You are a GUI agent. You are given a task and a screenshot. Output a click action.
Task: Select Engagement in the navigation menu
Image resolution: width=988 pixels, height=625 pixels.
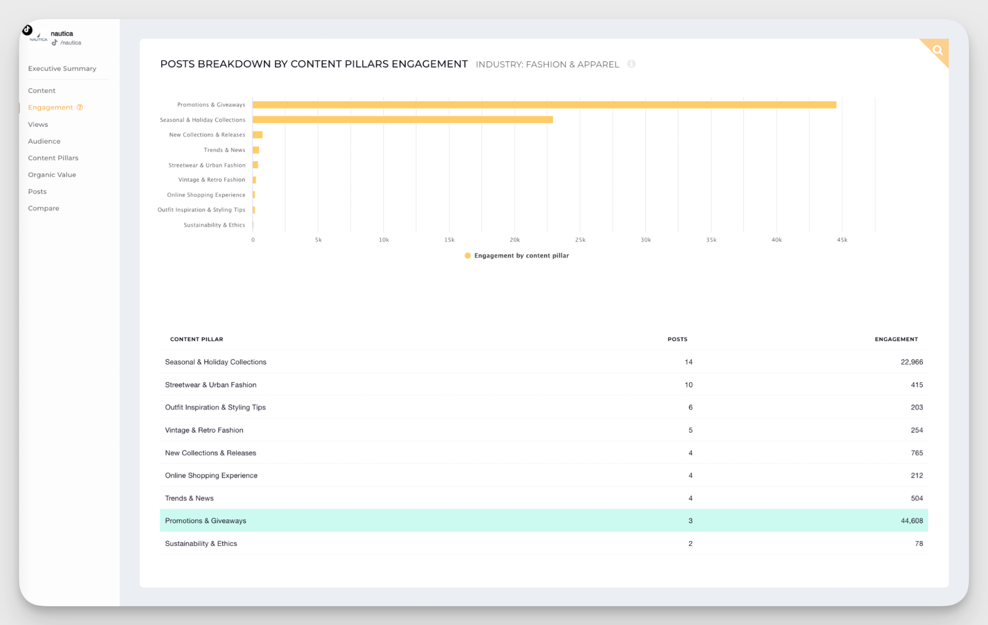[50, 107]
